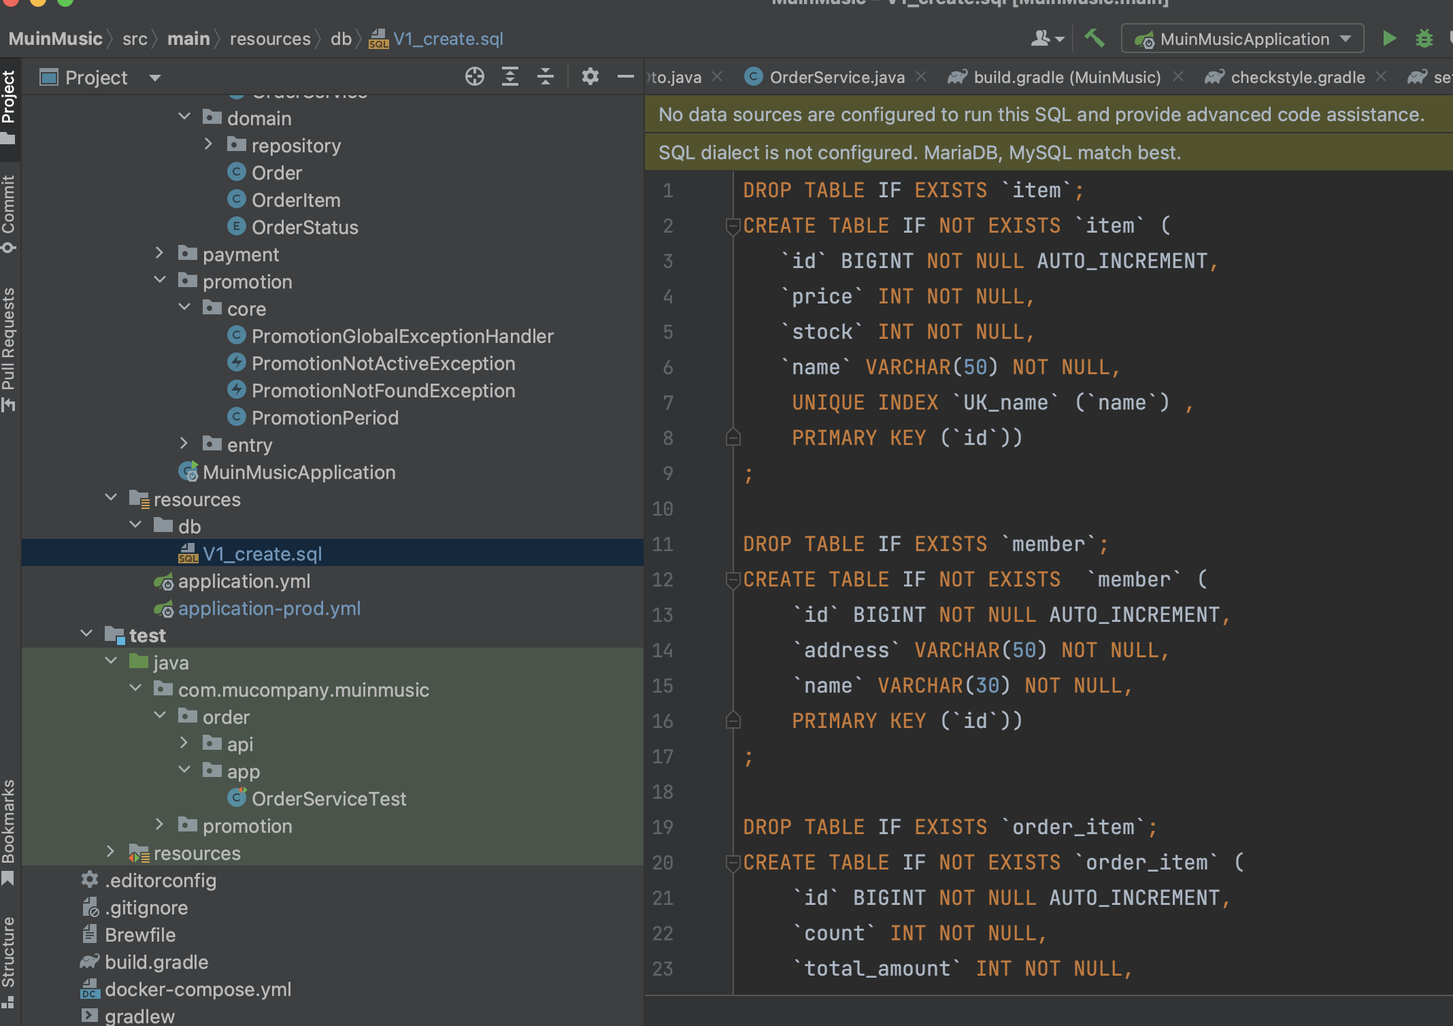
Task: Toggle the Pull Requests tool window
Action: [9, 348]
